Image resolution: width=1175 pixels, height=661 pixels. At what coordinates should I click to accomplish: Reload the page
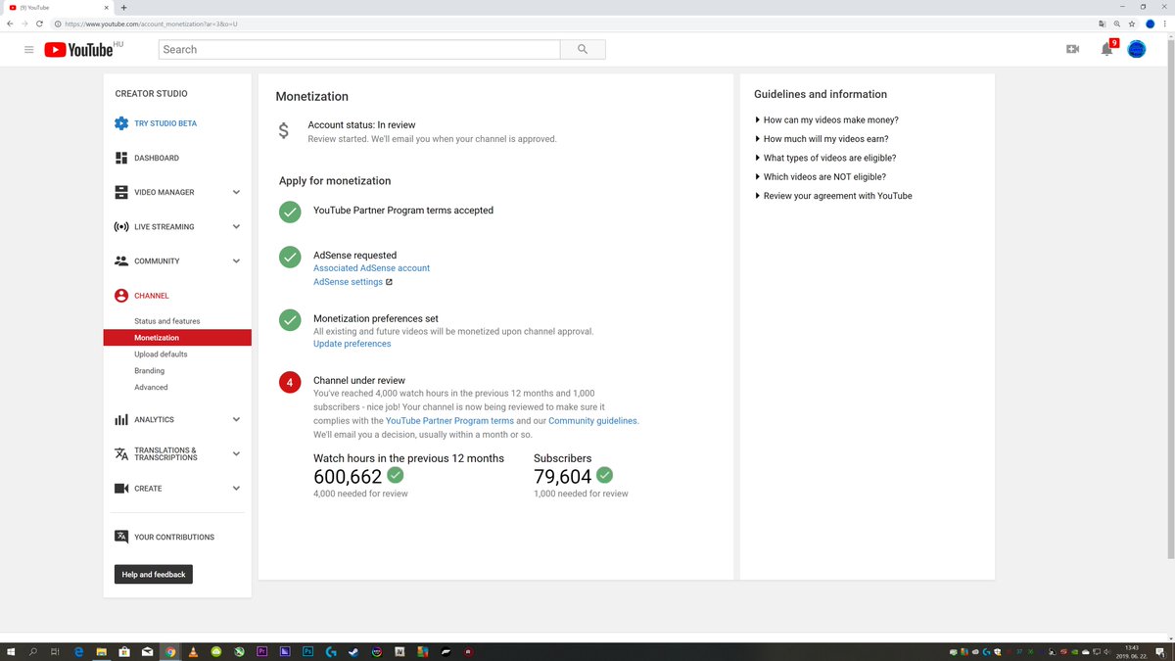(x=39, y=24)
